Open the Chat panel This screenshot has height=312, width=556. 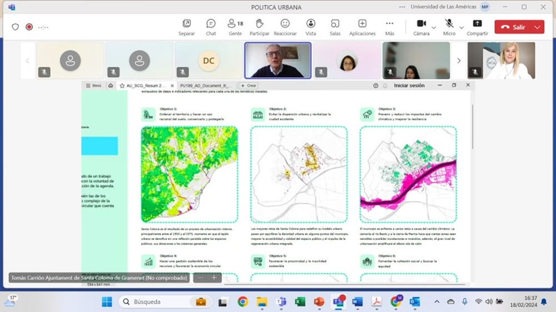tap(211, 27)
